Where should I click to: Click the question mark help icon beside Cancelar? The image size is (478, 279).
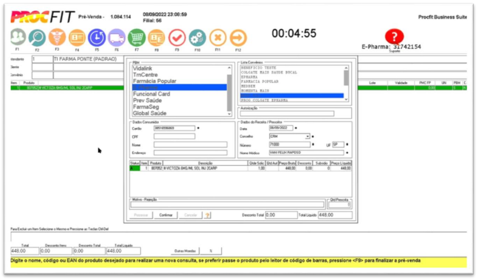coord(208,215)
